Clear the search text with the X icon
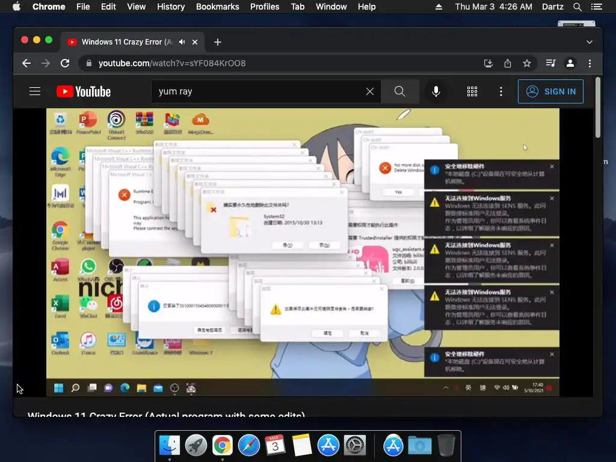The image size is (616, 462). (370, 91)
